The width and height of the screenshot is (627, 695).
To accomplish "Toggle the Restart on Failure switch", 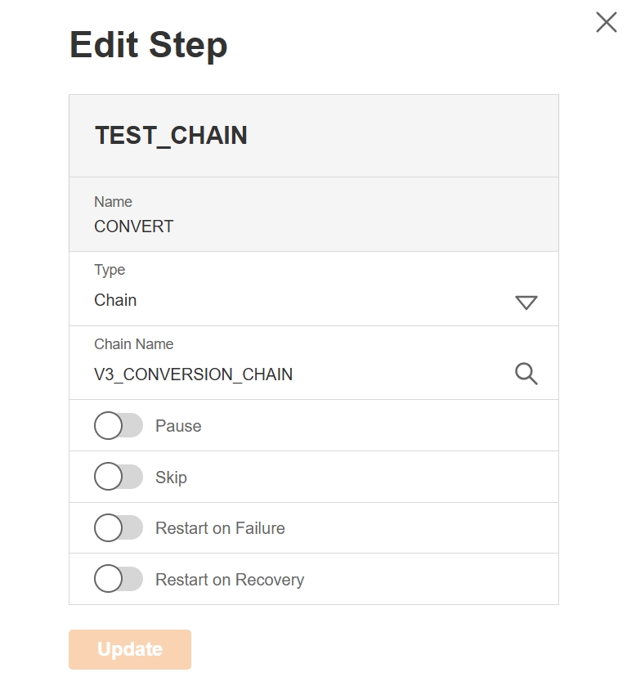I will pyautogui.click(x=119, y=528).
